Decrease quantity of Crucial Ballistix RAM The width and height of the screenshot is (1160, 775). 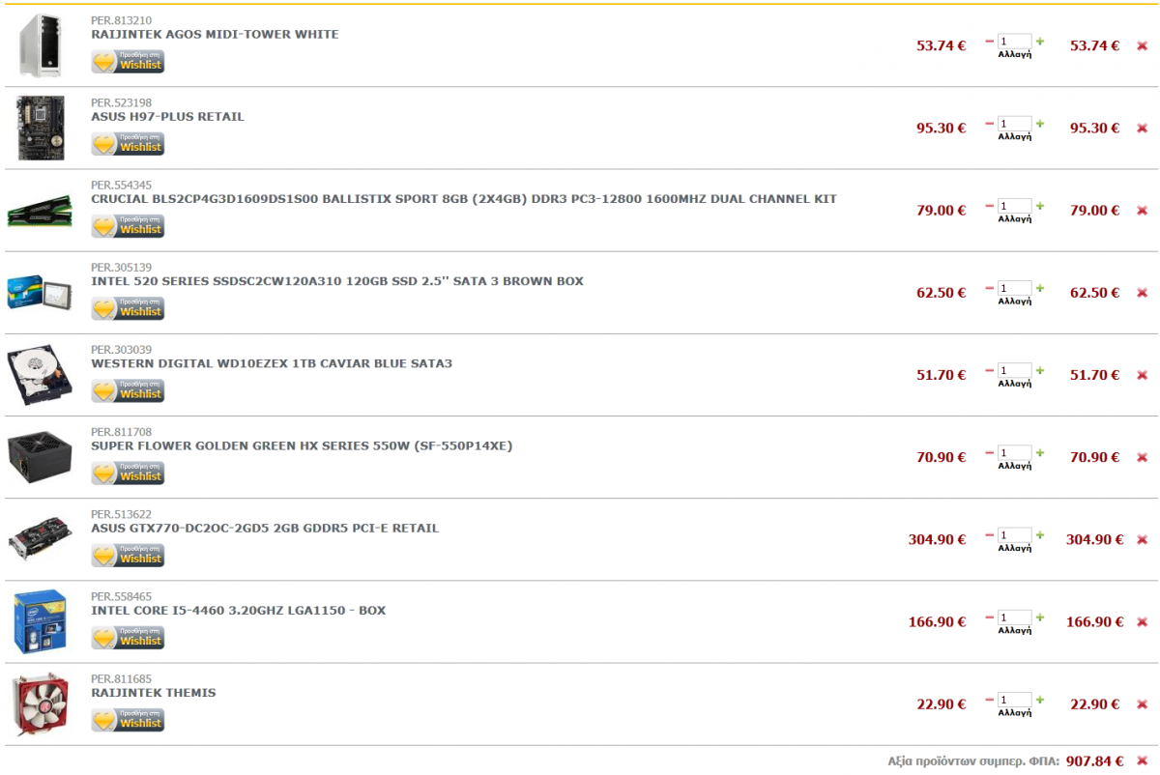click(x=989, y=206)
